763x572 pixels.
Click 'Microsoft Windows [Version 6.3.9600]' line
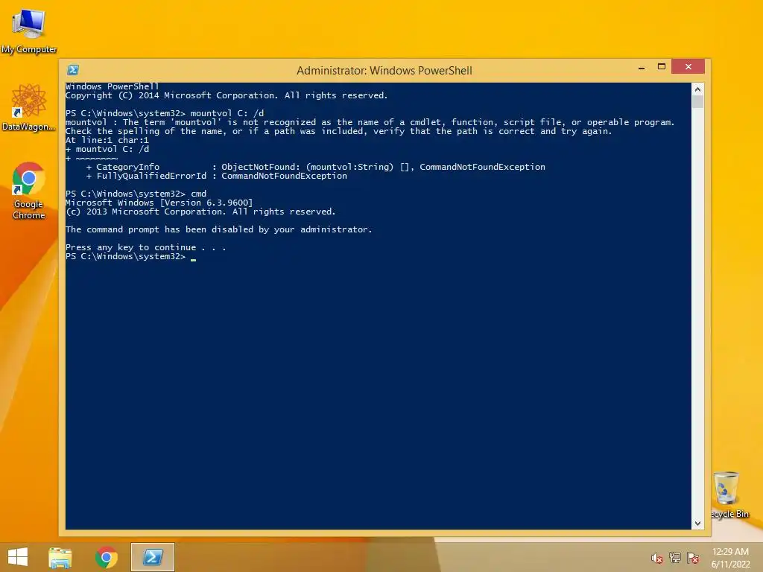[159, 203]
